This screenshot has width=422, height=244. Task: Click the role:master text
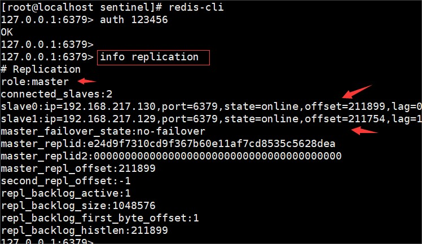pos(35,82)
